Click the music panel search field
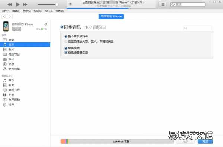 [198, 28]
